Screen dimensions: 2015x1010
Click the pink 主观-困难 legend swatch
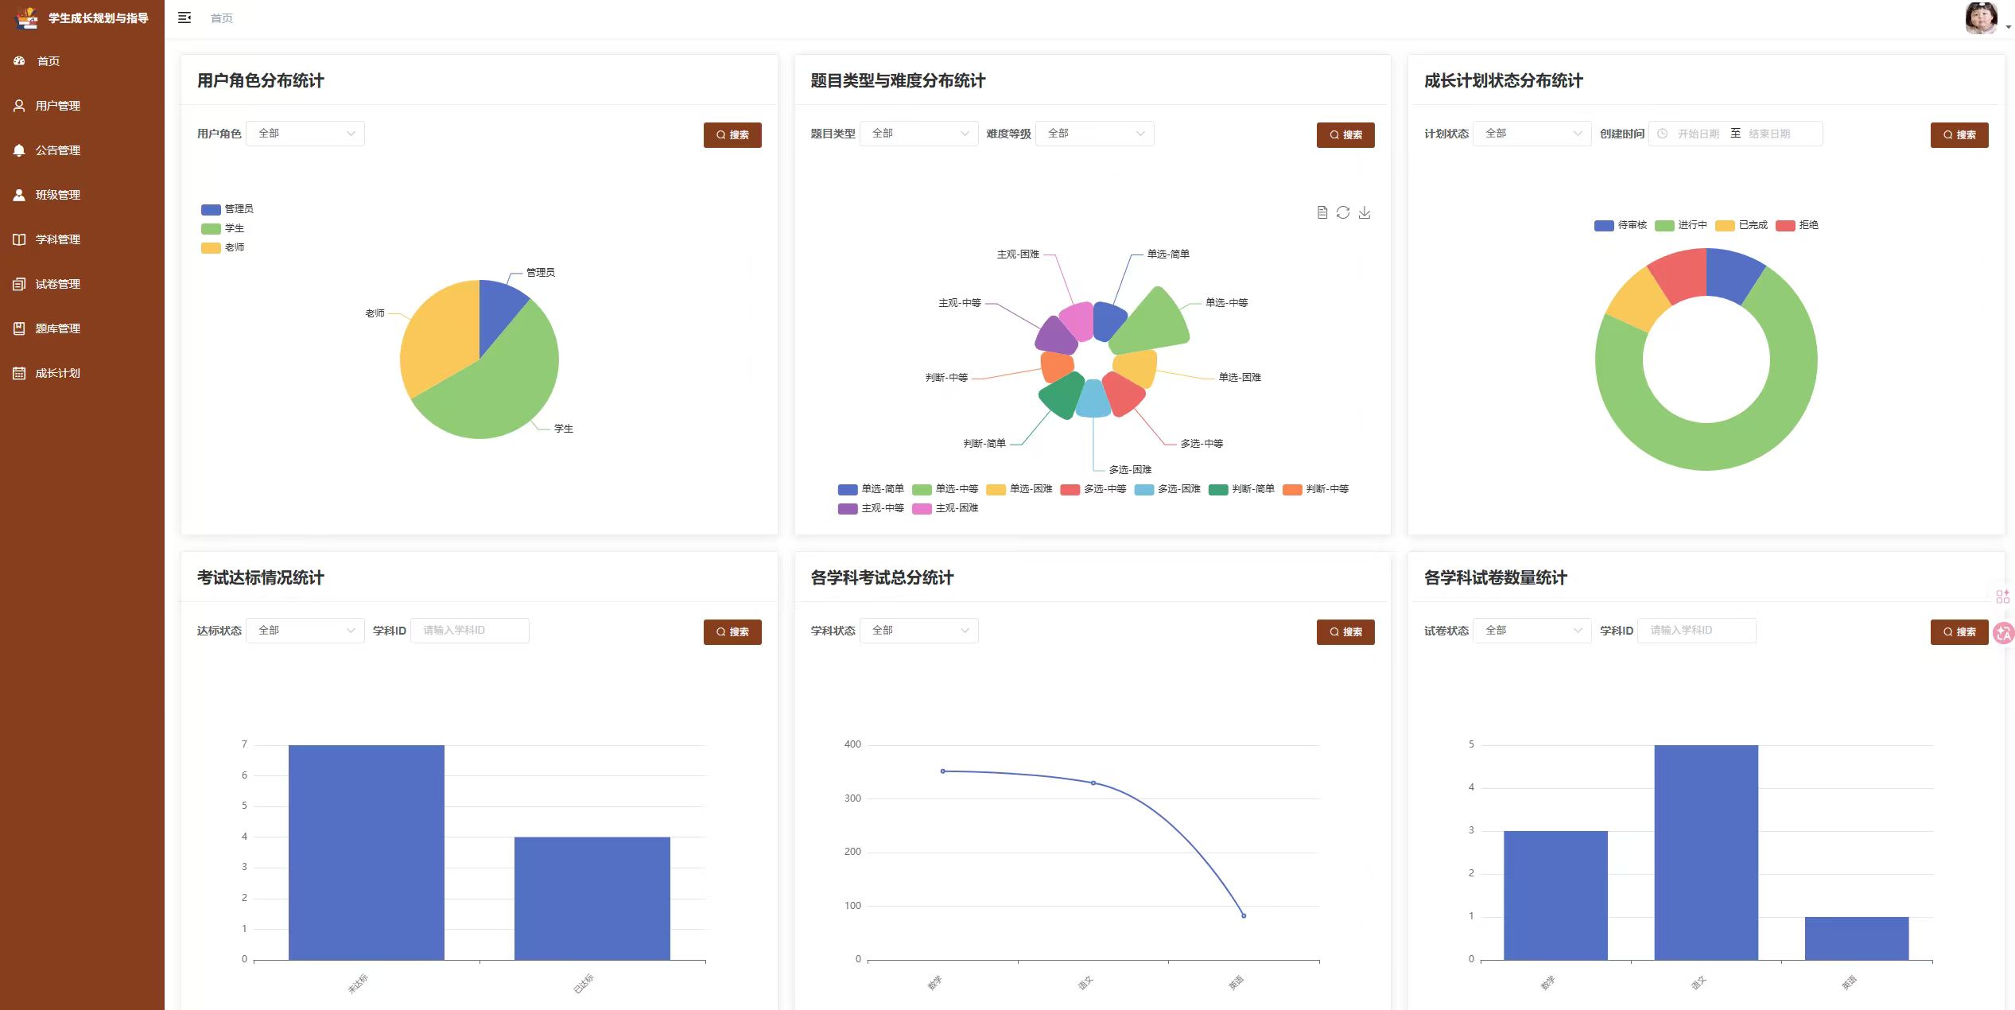coord(922,508)
